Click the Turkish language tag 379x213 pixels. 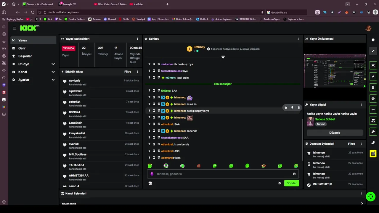pos(321,124)
